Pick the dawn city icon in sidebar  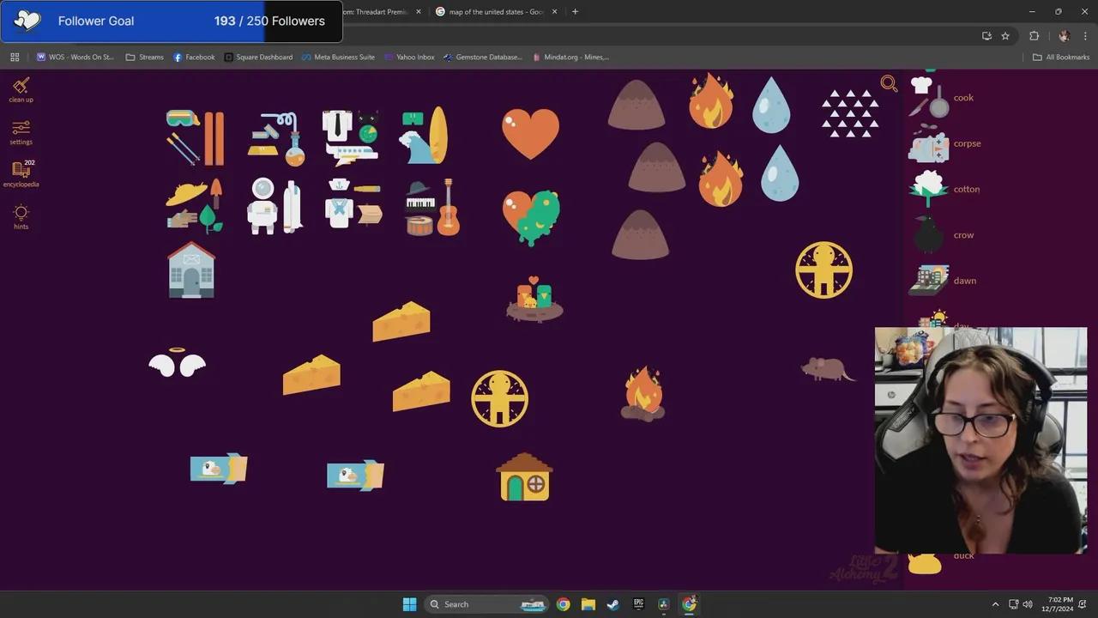[929, 280]
